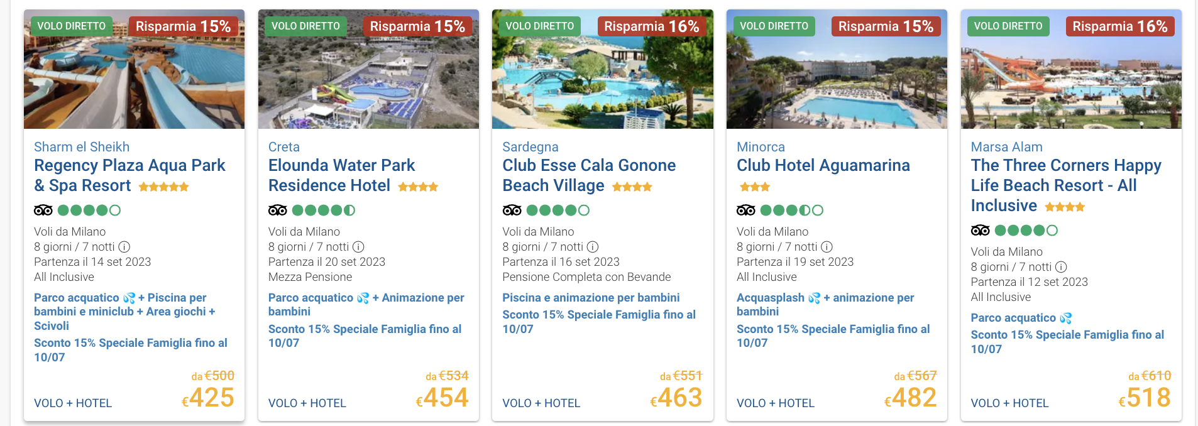Click info icon on Elounda Water Park duration

(x=358, y=247)
